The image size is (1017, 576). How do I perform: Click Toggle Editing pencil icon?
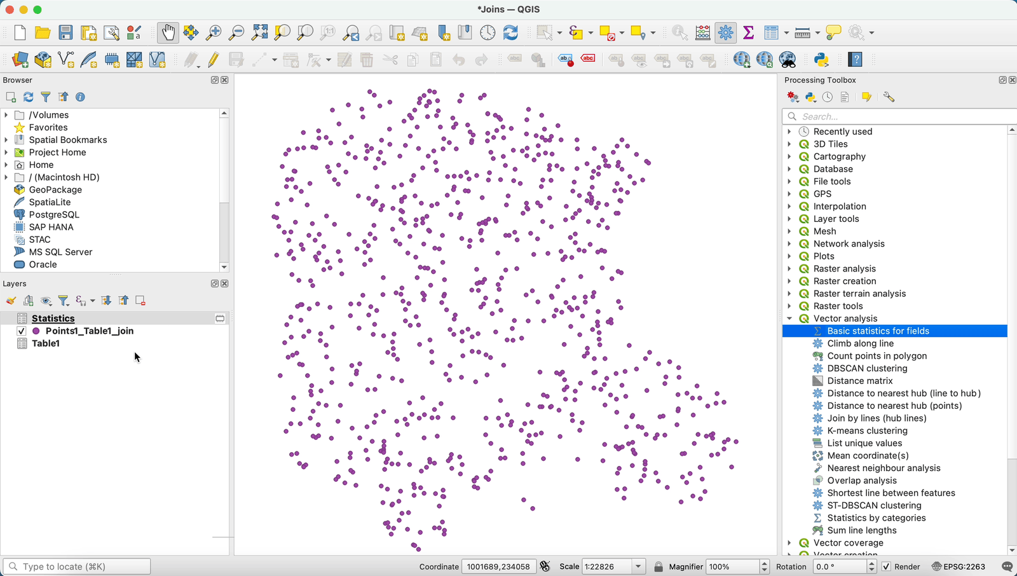[214, 60]
